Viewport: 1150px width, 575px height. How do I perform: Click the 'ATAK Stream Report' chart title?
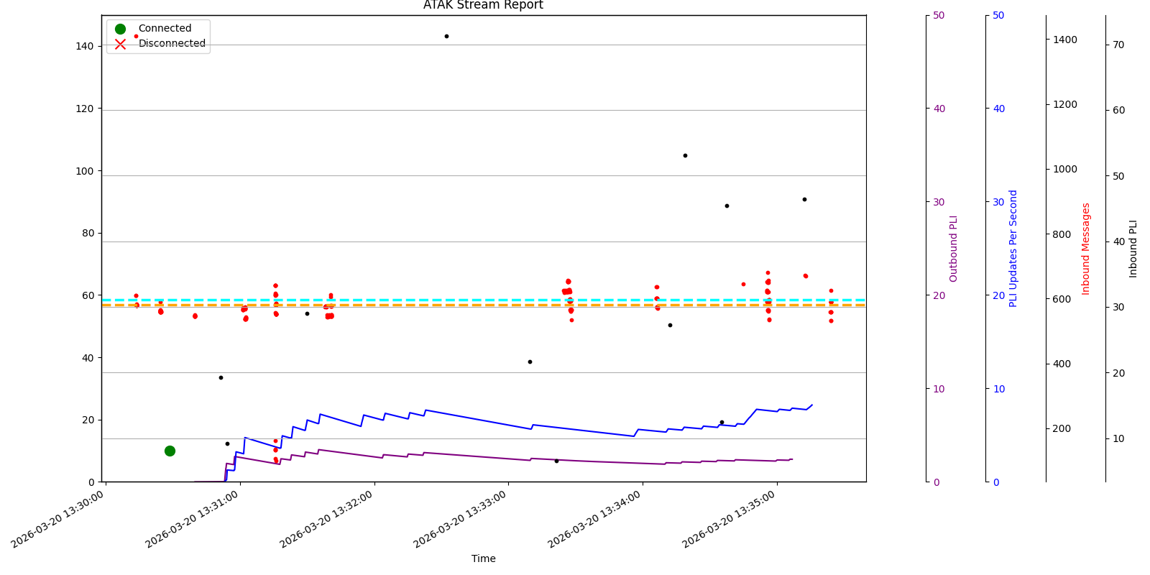click(483, 6)
